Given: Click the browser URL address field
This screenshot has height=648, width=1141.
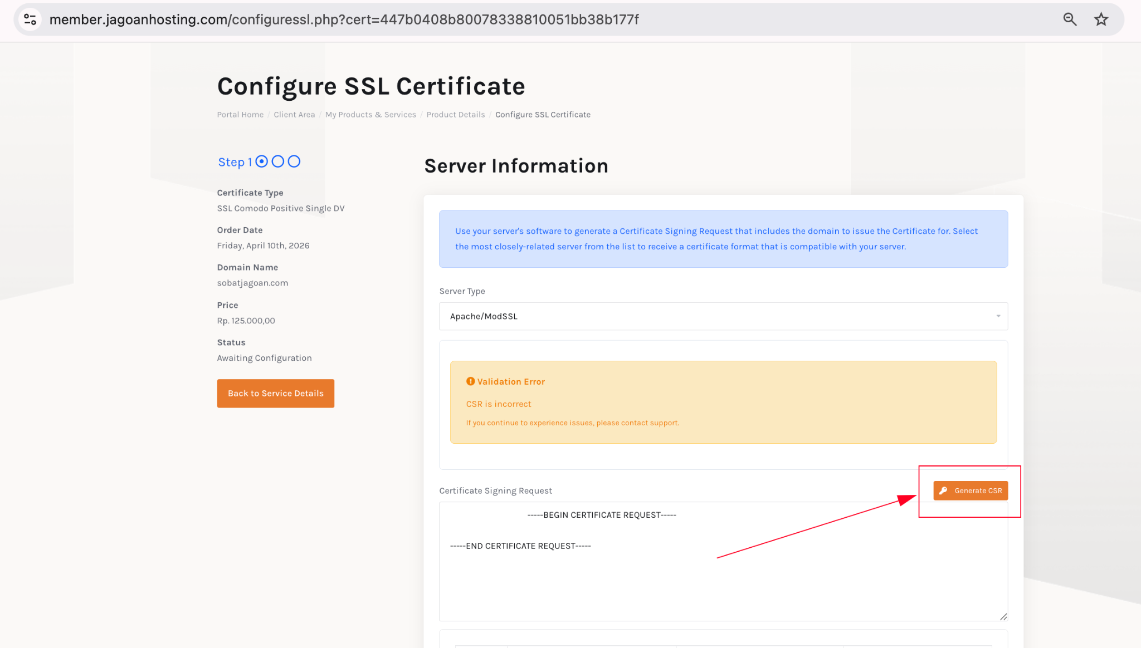Looking at the screenshot, I should [344, 19].
